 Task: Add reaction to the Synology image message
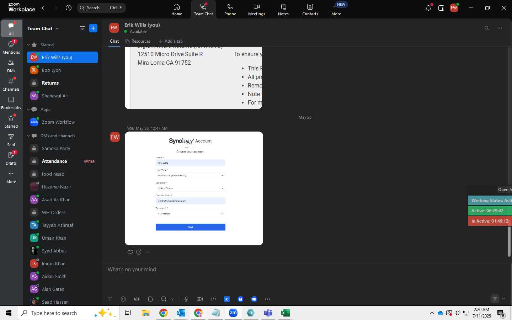pos(139,252)
